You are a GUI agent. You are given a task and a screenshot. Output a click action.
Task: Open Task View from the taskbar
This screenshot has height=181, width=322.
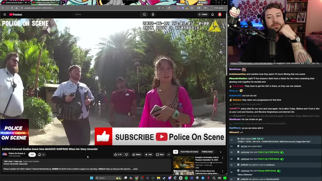[x=125, y=178]
